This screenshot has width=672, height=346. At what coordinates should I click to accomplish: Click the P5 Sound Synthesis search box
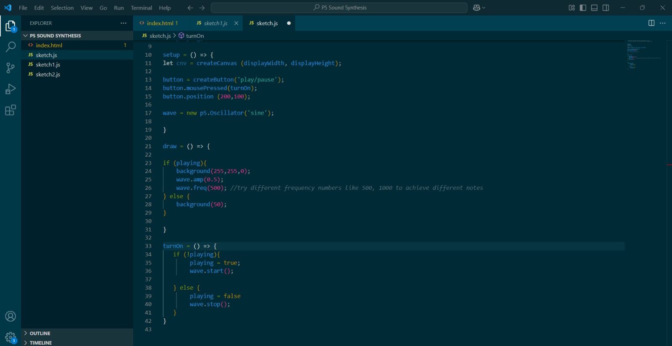click(x=339, y=8)
